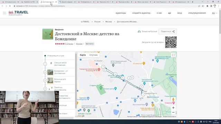
Task: Click the QR code image
Action: (x=171, y=42)
